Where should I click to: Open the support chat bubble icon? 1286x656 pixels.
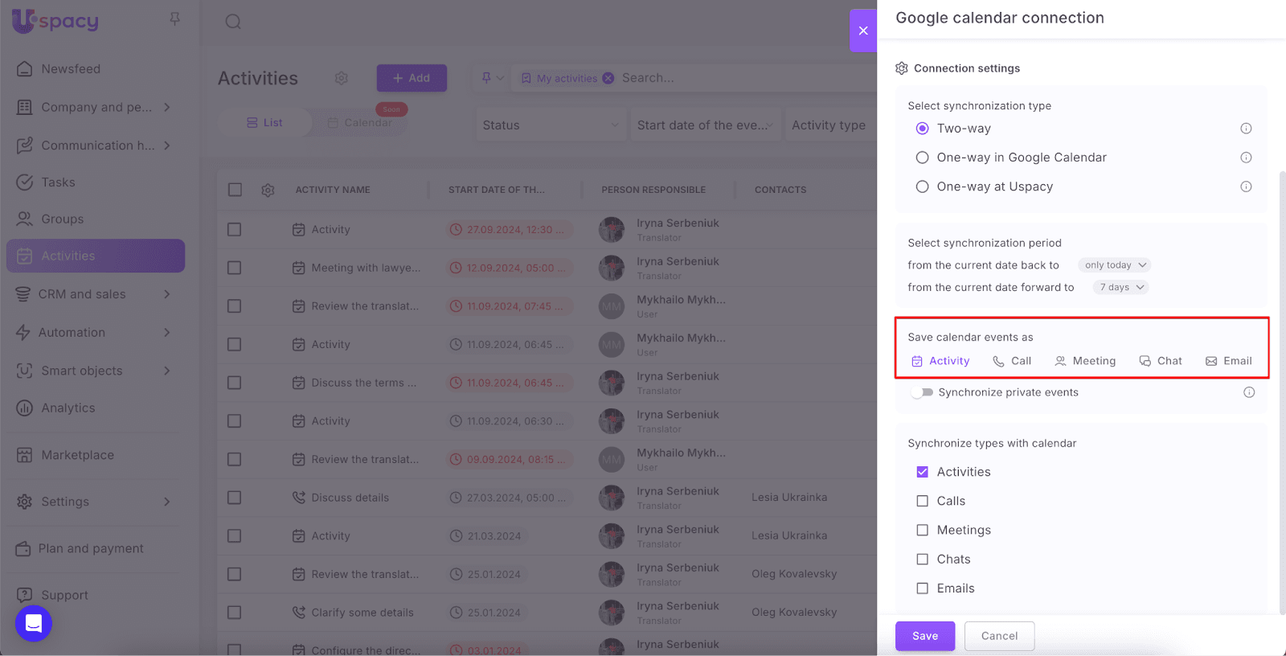click(x=34, y=623)
